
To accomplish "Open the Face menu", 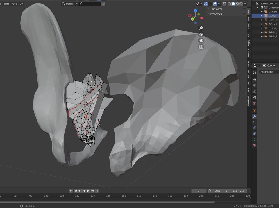I will click(x=14, y=4).
